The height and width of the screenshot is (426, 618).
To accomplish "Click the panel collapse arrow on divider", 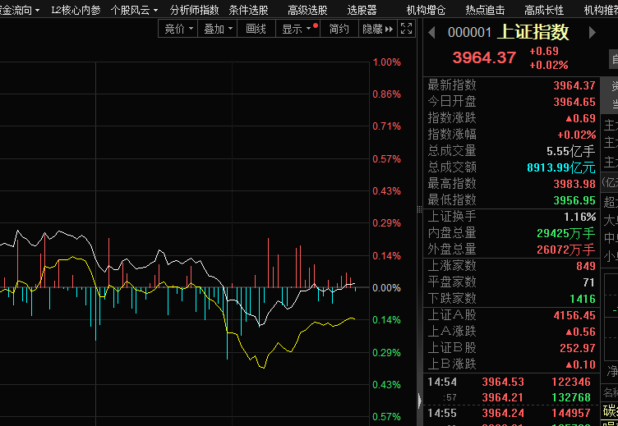I will point(420,400).
